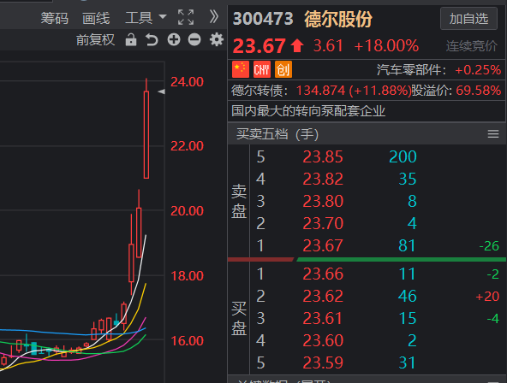Click the 连续竞价 trading status

(x=472, y=46)
